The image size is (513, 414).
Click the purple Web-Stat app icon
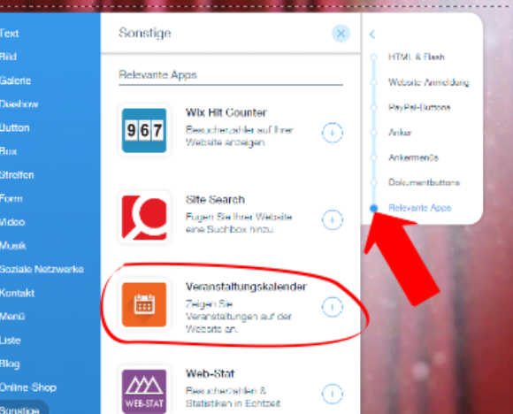click(144, 391)
